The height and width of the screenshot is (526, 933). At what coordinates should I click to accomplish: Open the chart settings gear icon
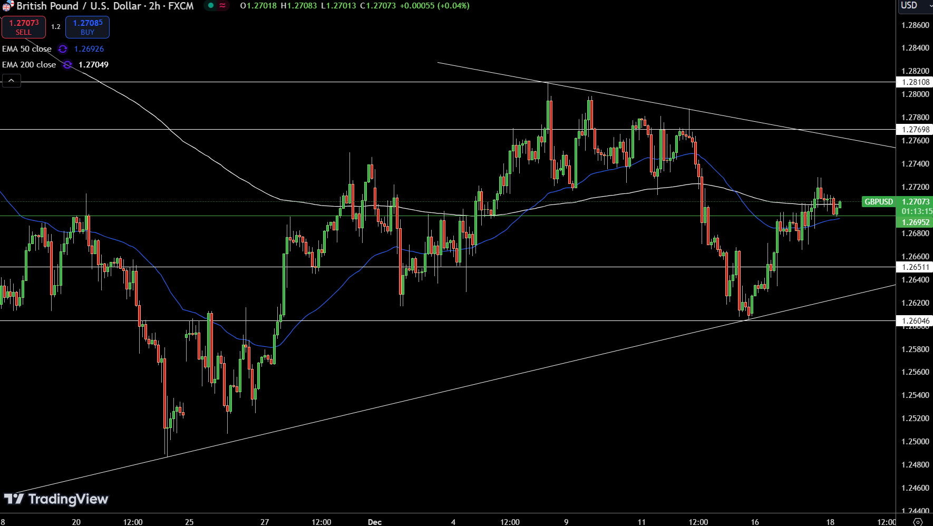pos(918,522)
